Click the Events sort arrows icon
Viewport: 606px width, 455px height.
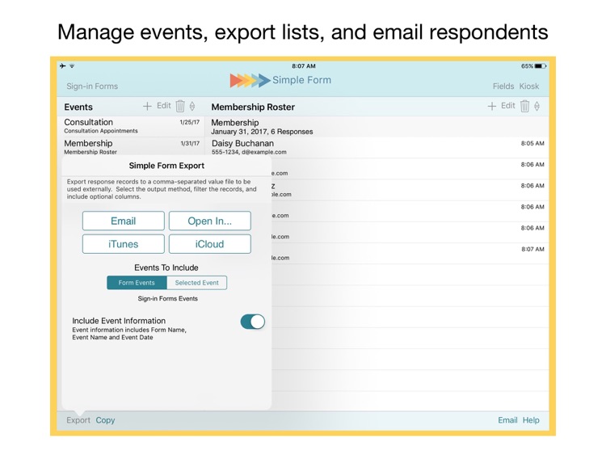click(192, 106)
